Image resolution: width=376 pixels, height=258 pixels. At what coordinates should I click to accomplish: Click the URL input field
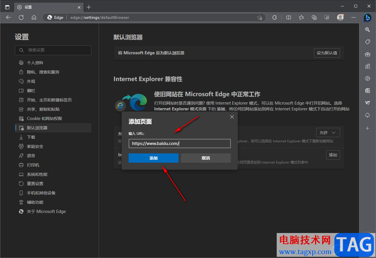pyautogui.click(x=179, y=144)
